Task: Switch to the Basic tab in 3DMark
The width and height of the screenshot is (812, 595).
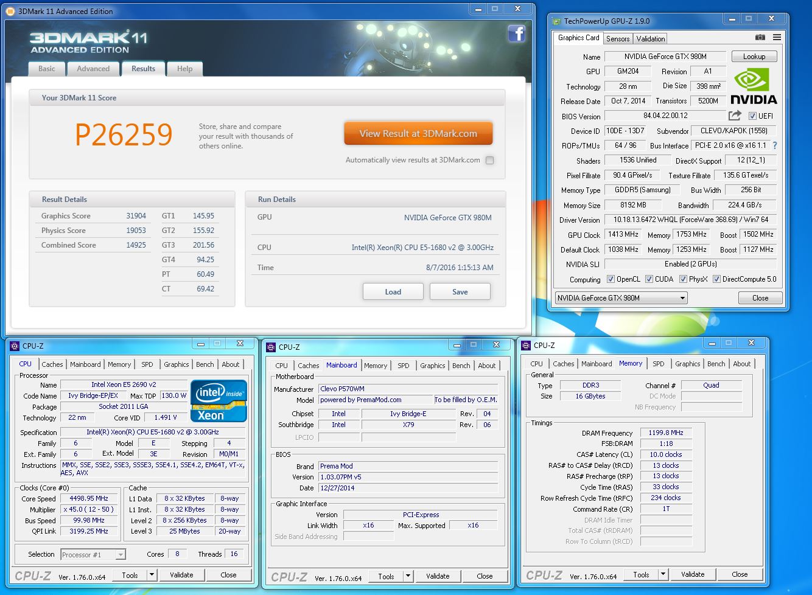Action: tap(47, 69)
